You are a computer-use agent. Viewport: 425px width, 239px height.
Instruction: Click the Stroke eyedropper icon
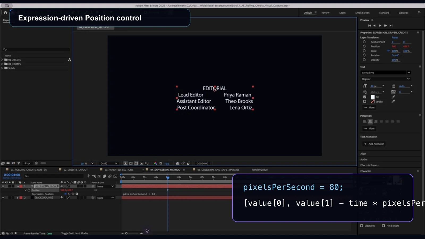coord(393,101)
